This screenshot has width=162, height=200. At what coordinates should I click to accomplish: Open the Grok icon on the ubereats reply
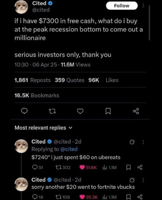[x=132, y=142]
